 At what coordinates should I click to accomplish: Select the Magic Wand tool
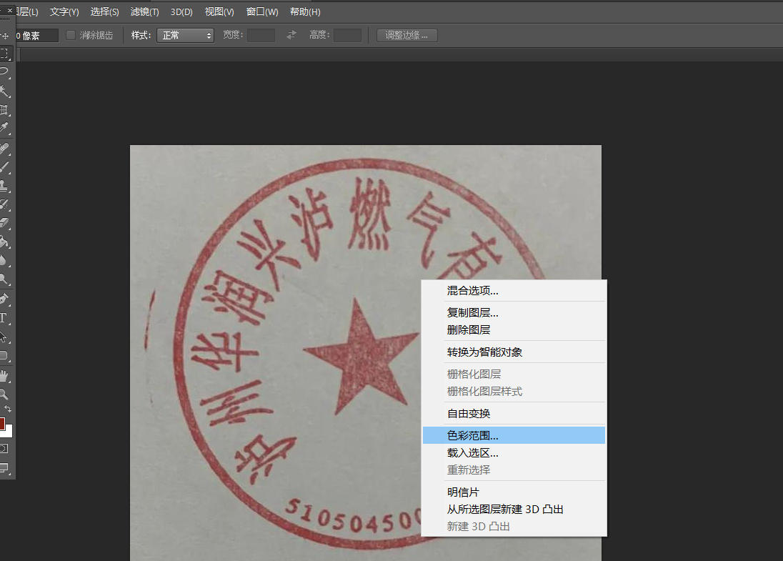point(5,91)
